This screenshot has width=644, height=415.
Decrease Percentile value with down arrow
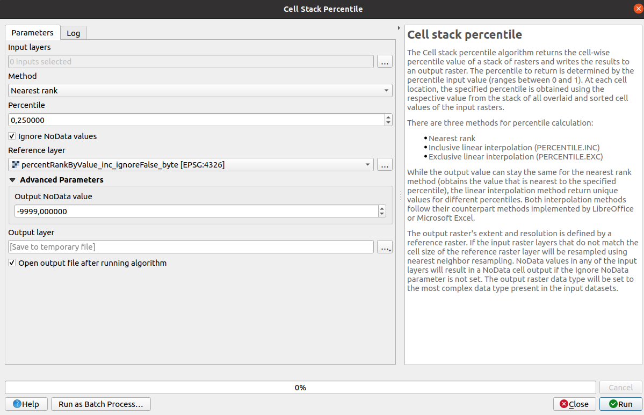pos(388,123)
